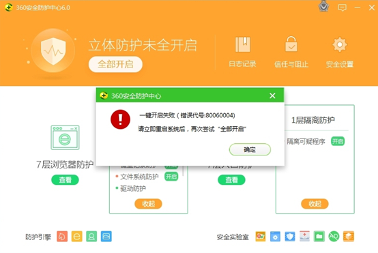Collapse the 1层隔离防护 card with 收起

click(x=315, y=204)
